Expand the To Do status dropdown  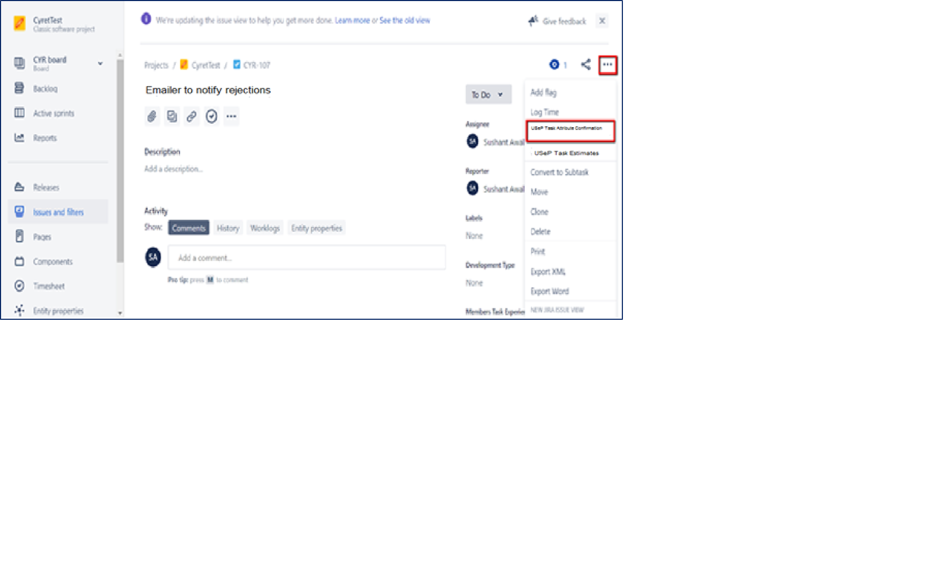coord(488,94)
